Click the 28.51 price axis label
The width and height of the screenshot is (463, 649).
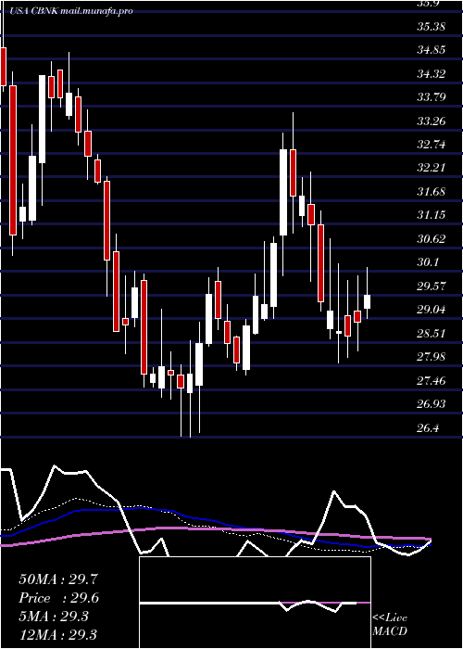point(432,333)
